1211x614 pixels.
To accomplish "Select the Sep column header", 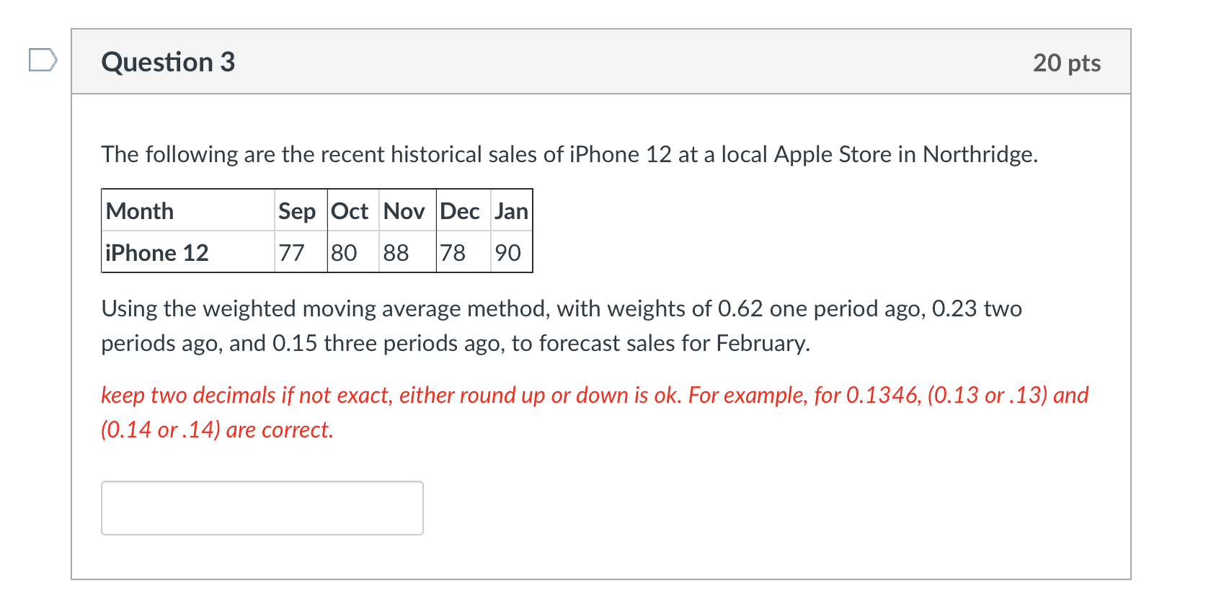I will (x=297, y=211).
